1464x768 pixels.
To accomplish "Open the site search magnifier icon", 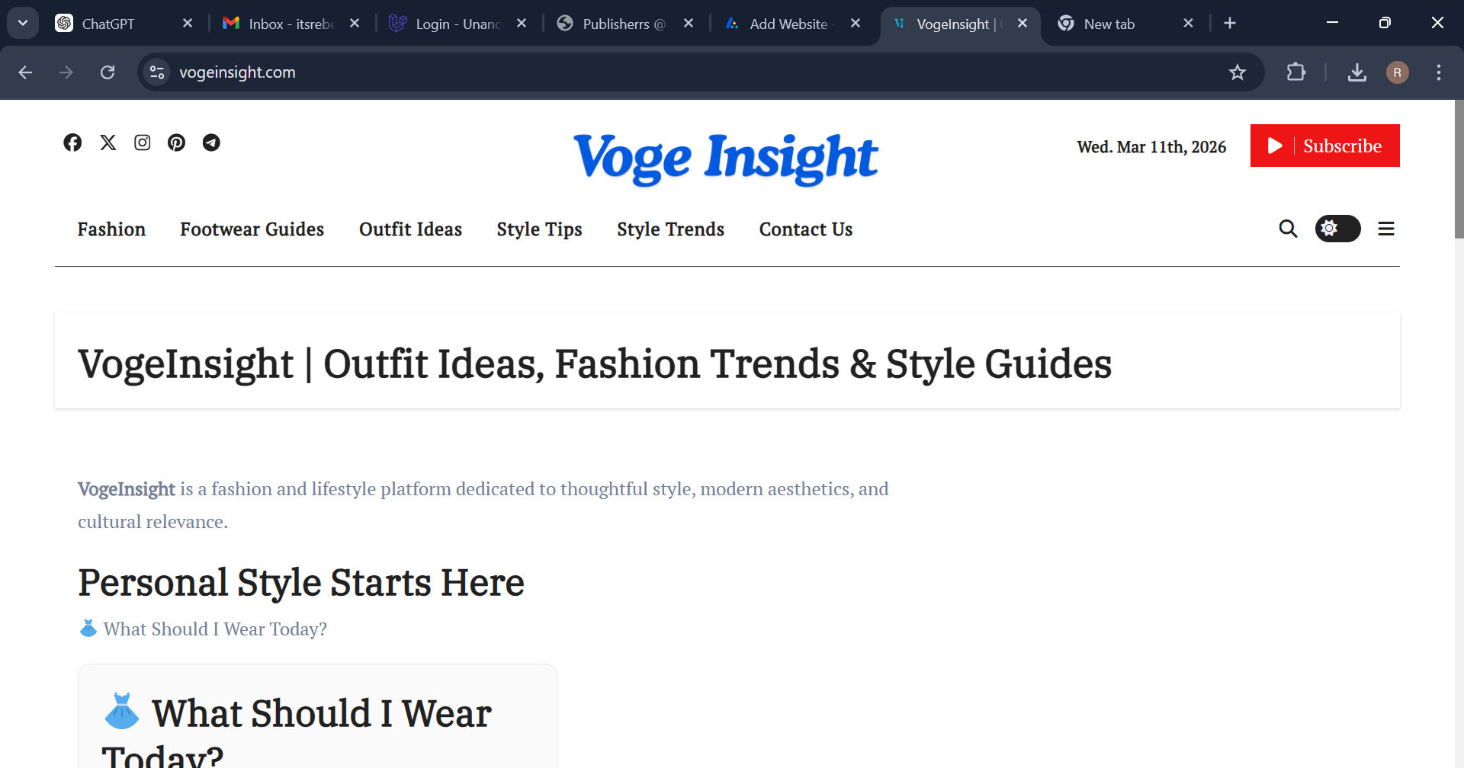I will [x=1288, y=229].
